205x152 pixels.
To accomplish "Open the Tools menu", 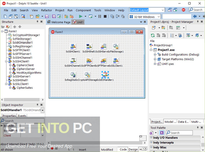I will [98, 10].
